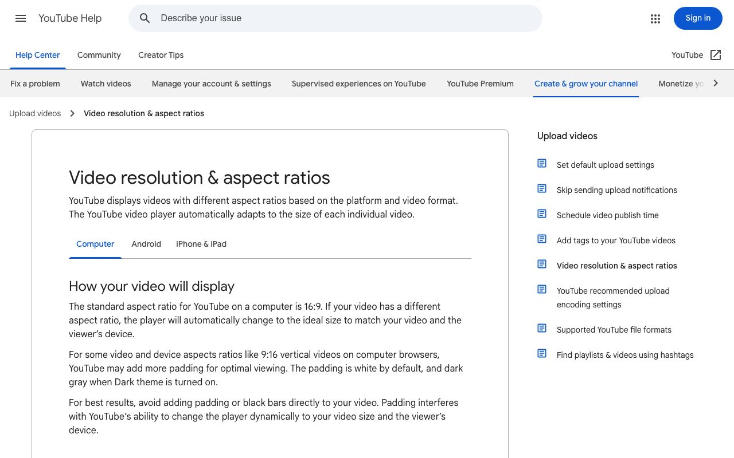Click the YouTube Help title
The height and width of the screenshot is (458, 734).
pyautogui.click(x=70, y=18)
